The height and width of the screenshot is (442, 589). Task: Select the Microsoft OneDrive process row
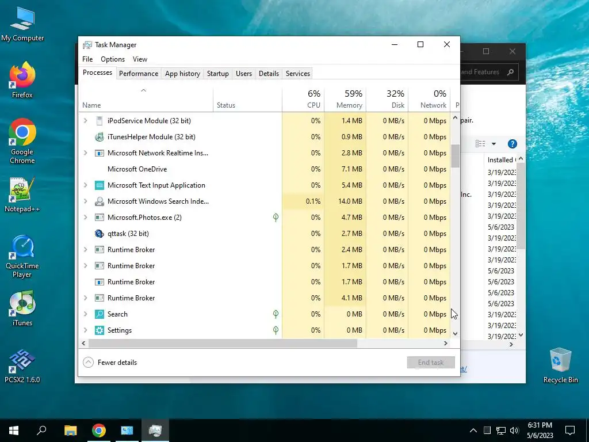point(265,169)
